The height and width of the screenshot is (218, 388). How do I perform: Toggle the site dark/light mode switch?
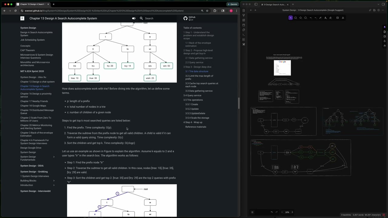coord(134,18)
